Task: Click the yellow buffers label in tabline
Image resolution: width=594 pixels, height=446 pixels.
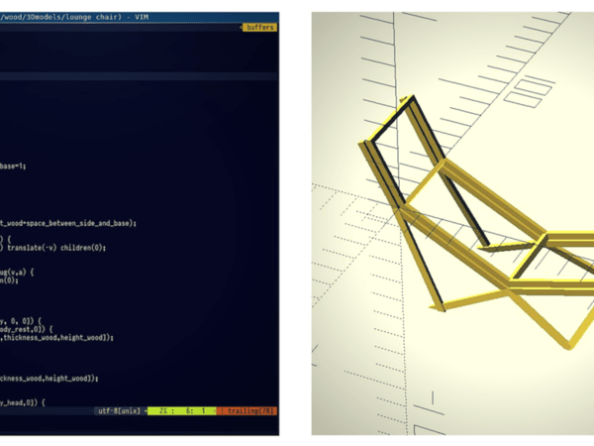Action: pyautogui.click(x=258, y=28)
